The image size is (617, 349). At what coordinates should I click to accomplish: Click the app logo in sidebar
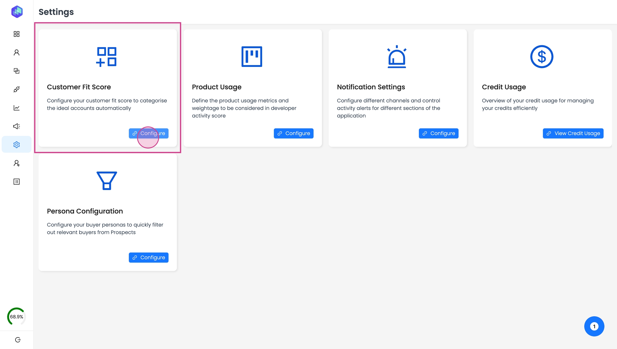point(17,12)
